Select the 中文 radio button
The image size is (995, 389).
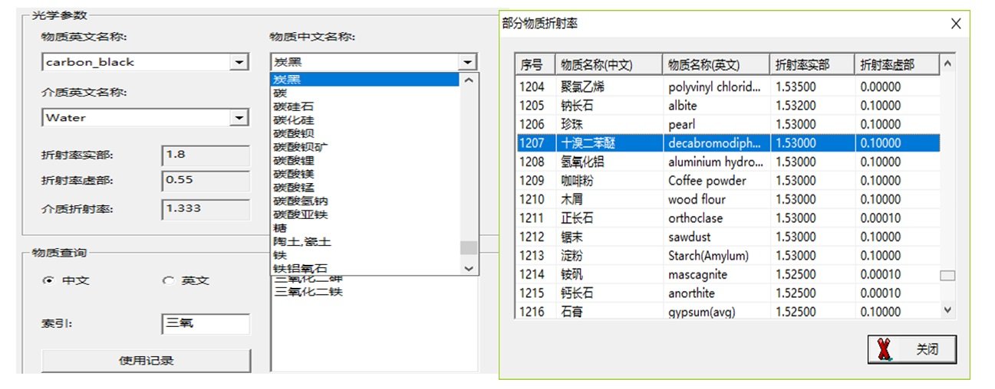[x=49, y=281]
